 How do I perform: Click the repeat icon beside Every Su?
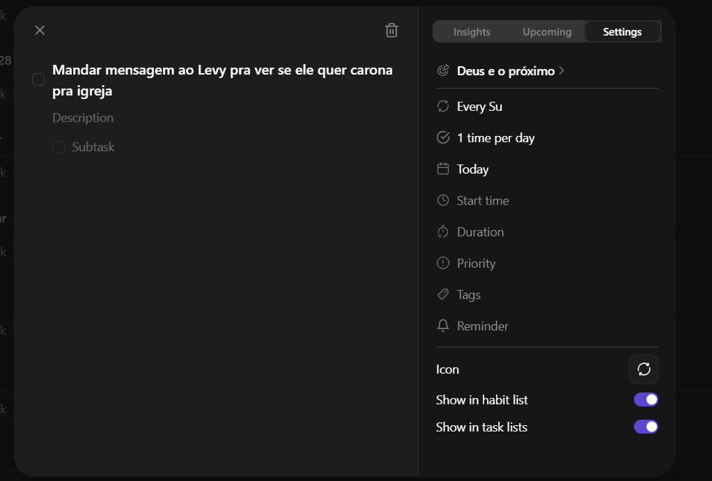tap(442, 106)
